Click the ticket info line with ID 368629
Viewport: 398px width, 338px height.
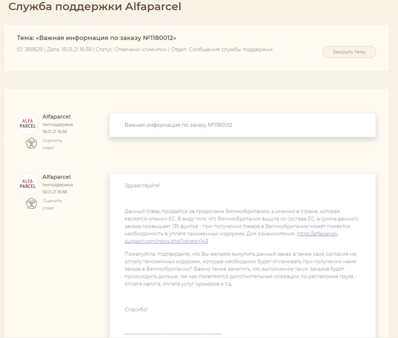(x=144, y=49)
